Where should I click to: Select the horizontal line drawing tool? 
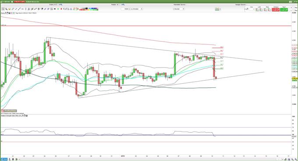22,9
